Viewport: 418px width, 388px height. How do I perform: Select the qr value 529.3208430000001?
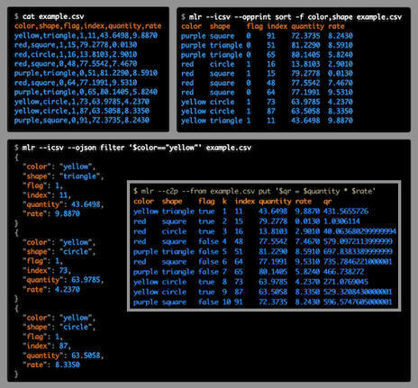click(x=358, y=292)
